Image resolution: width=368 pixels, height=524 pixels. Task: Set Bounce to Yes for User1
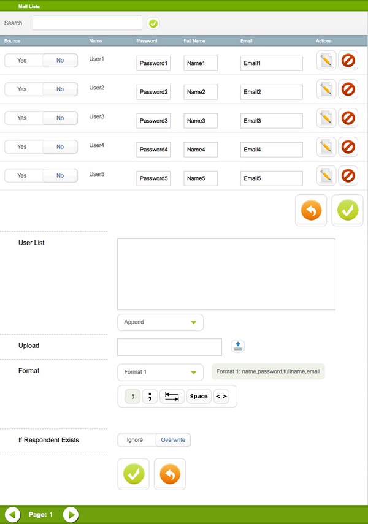(x=23, y=61)
